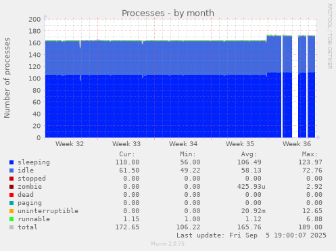
Task: Click the y-axis label 0
Action: (x=39, y=138)
